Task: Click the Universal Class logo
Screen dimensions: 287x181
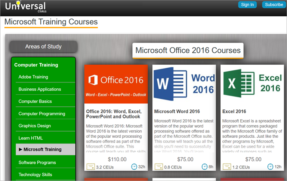Action: click(x=26, y=7)
